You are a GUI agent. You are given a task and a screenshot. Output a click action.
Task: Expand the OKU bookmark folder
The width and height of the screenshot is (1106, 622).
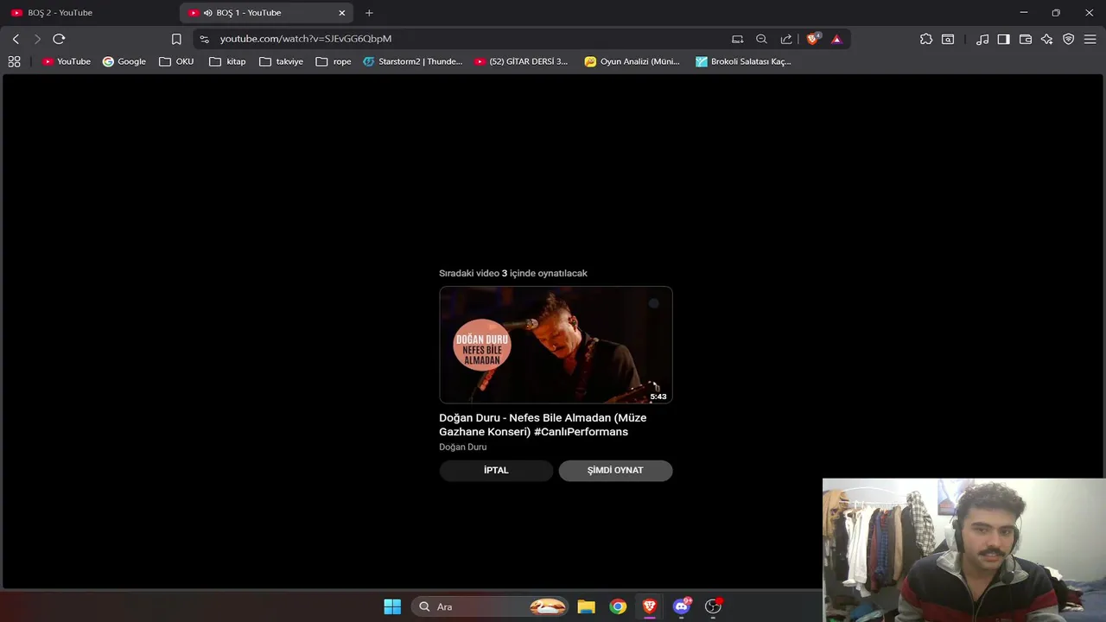[x=176, y=61]
